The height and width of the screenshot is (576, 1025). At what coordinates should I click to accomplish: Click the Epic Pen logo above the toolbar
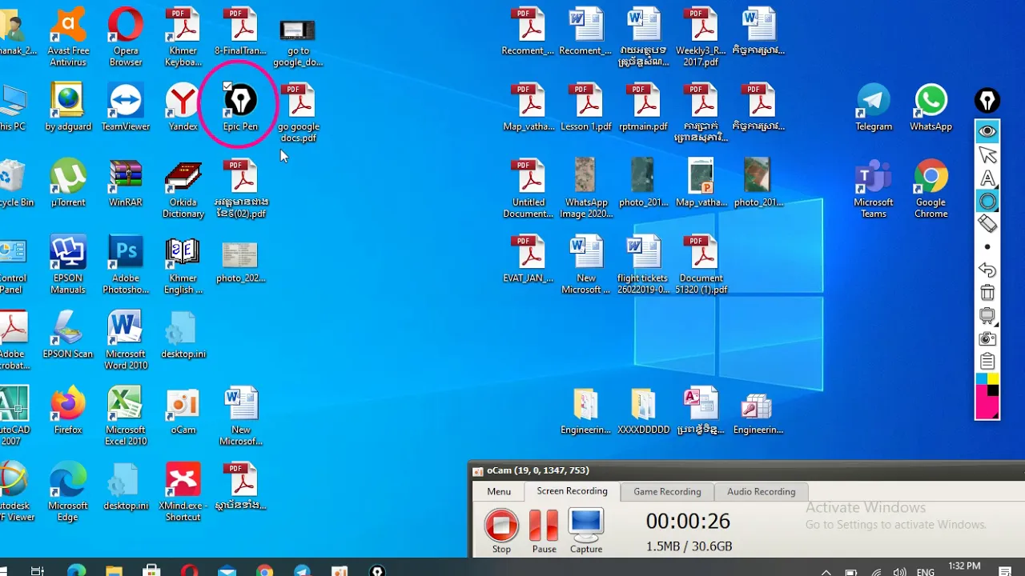click(x=987, y=101)
